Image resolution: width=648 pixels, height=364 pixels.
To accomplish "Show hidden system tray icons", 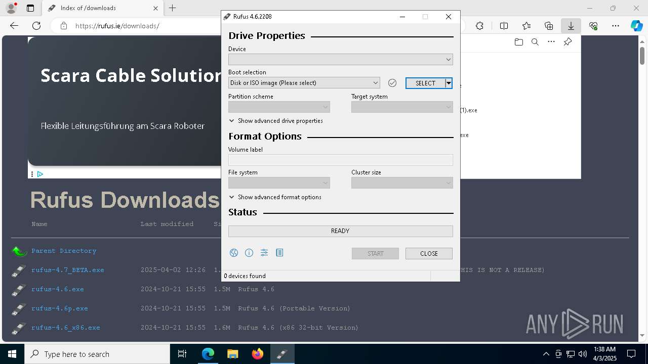I will (546, 354).
